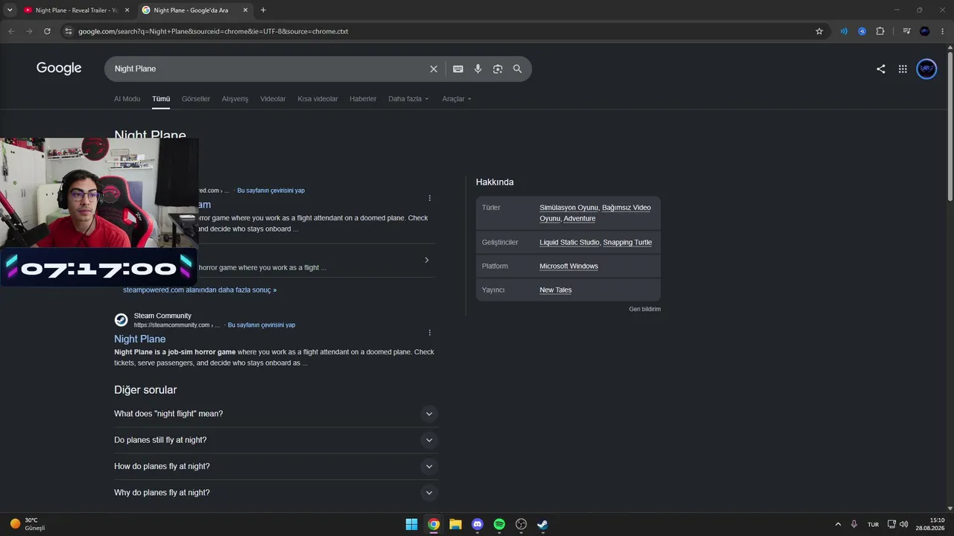Open Steam from the taskbar
Viewport: 954px width, 536px height.
(x=543, y=524)
